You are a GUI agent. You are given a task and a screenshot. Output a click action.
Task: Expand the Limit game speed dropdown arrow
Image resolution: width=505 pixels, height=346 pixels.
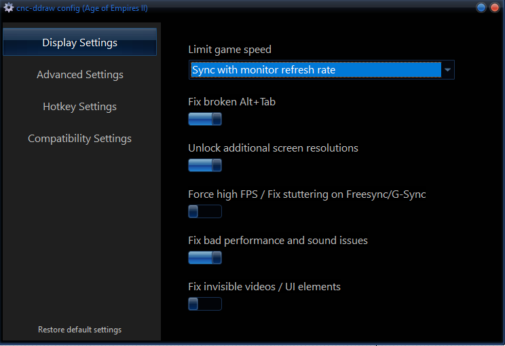point(447,70)
